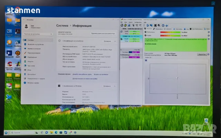Open the CCleaner desktop shortcut
The image size is (221, 138).
point(9,66)
